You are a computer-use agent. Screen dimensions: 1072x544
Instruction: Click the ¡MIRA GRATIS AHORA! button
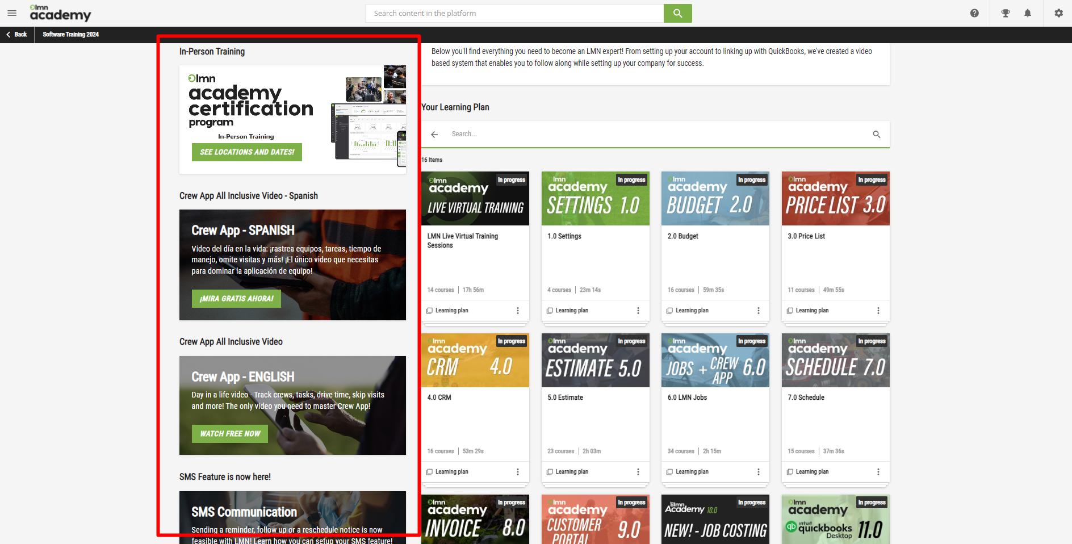(236, 299)
